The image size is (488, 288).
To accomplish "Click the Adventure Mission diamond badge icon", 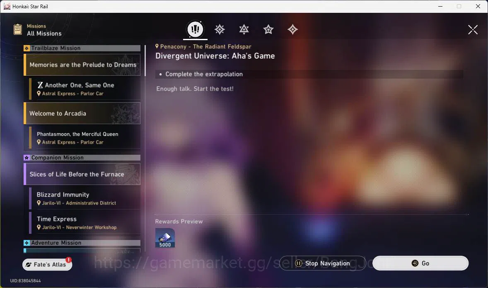I will (27, 243).
